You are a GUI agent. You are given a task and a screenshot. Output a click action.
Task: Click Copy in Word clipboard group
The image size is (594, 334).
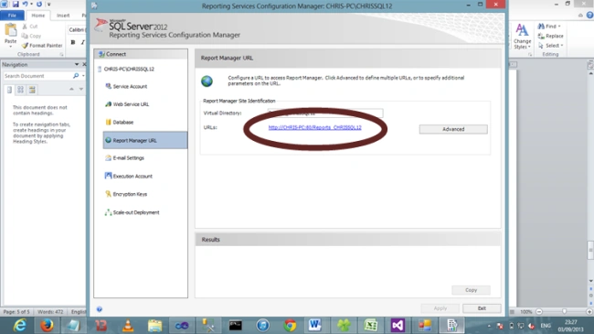tap(31, 36)
